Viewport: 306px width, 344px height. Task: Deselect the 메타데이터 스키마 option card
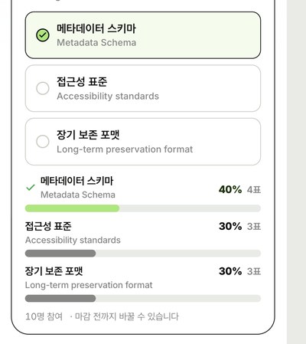[143, 35]
